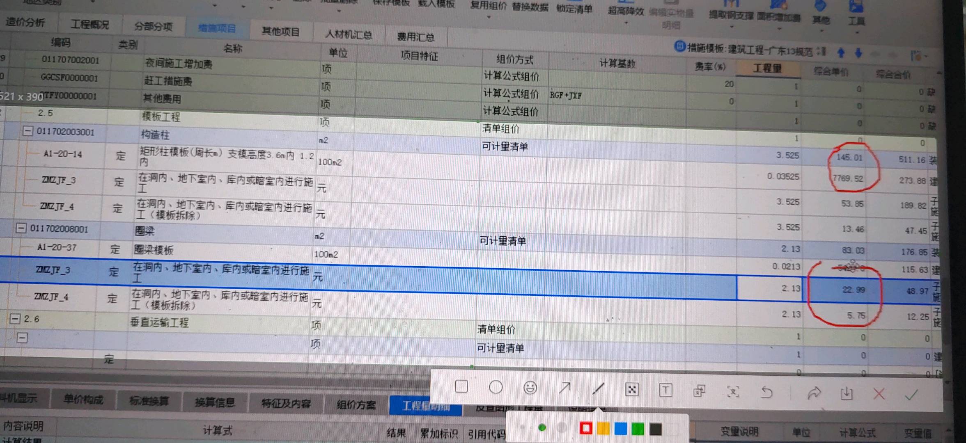Switch to the 工程概况 tab
The height and width of the screenshot is (443, 966).
(x=89, y=25)
